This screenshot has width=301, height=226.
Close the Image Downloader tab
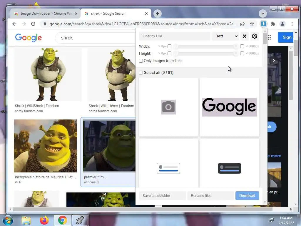pyautogui.click(x=76, y=14)
